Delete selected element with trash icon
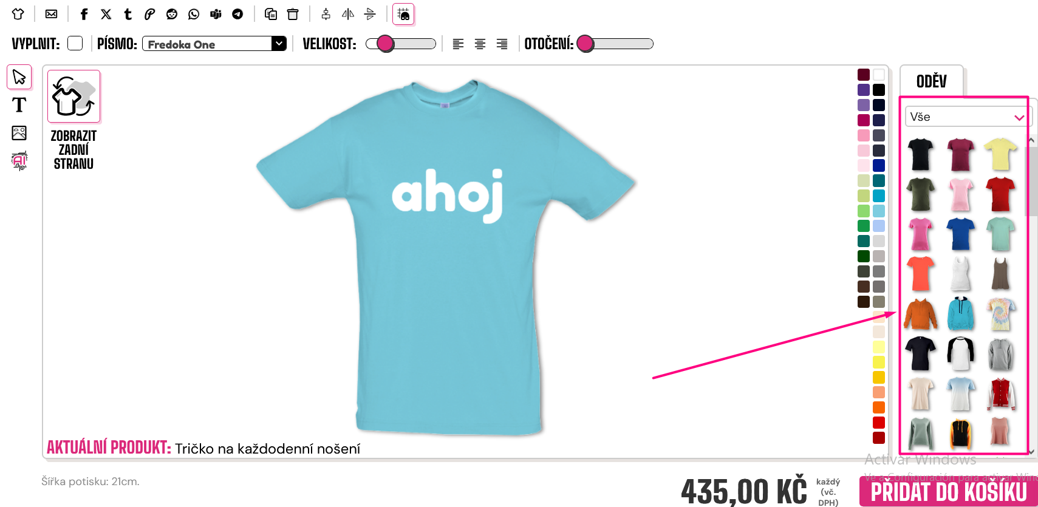 (x=293, y=14)
